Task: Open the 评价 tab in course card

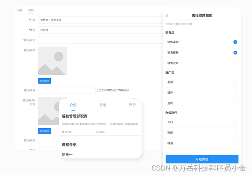Action: pyautogui.click(x=132, y=105)
